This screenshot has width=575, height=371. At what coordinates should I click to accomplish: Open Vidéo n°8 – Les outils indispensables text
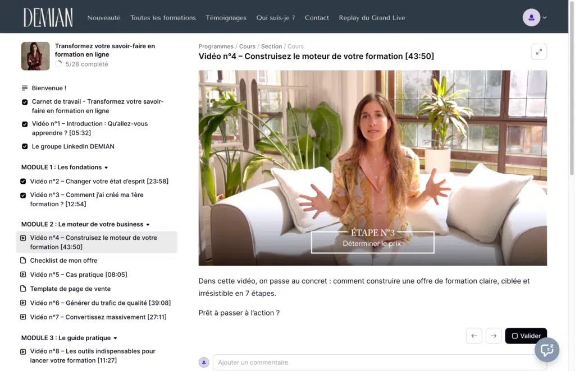(x=93, y=356)
